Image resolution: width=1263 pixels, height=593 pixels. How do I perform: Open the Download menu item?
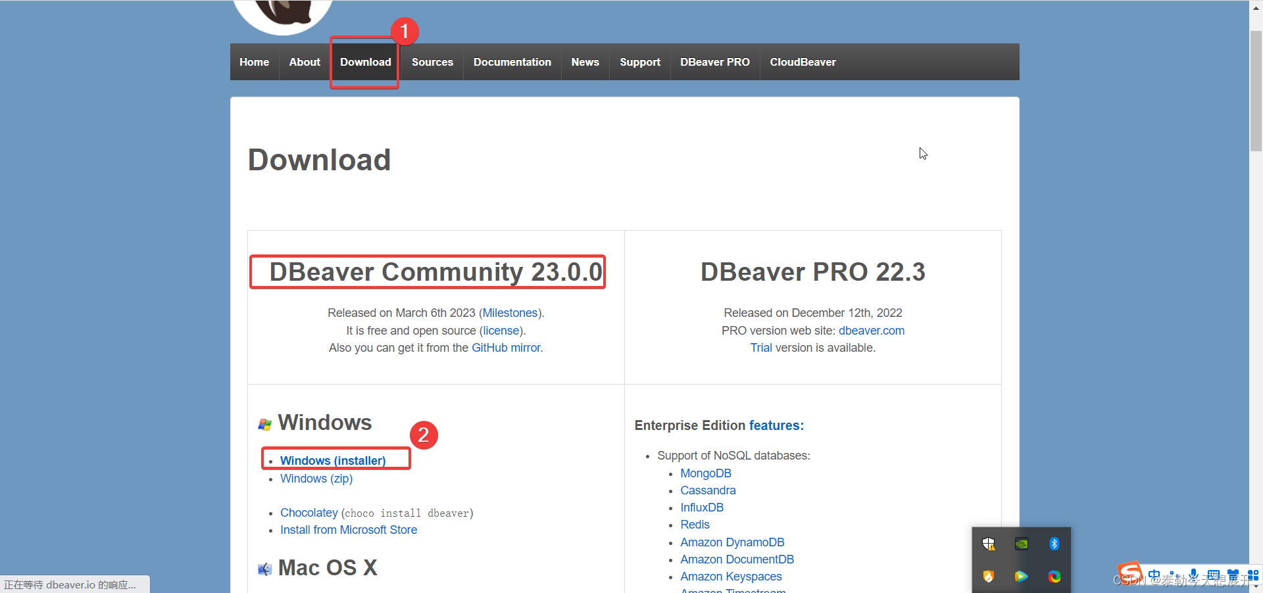365,62
